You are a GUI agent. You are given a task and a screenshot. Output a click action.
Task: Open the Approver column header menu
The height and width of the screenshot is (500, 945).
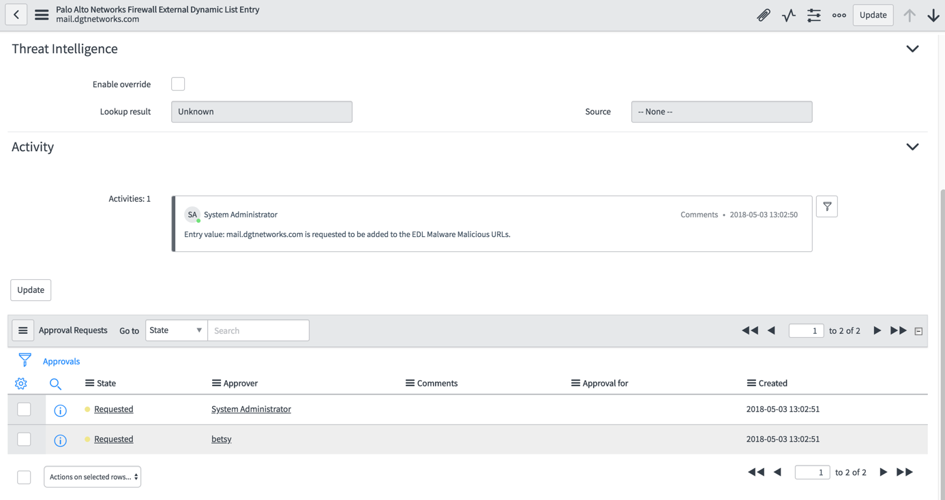click(x=216, y=384)
